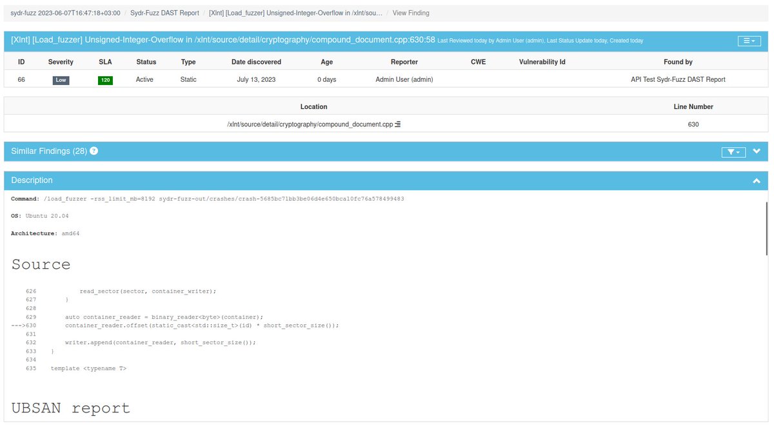Click the list icon after compound_document.cpp
The width and height of the screenshot is (774, 426).
[x=398, y=124]
